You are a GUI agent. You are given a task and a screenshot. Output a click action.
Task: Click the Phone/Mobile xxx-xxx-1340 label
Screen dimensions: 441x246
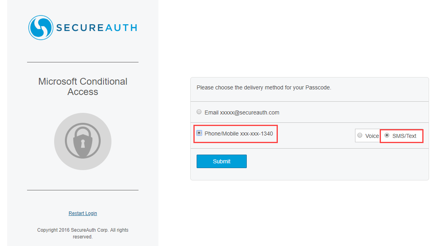point(239,134)
